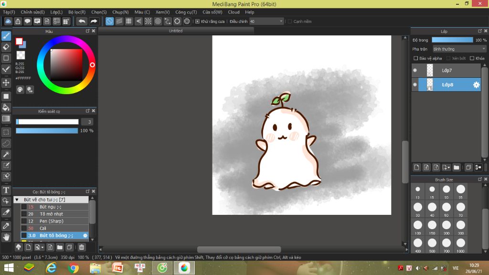Screen dimensions: 489x275
Task: Click the VIE language indicator
Action: pyautogui.click(x=456, y=268)
